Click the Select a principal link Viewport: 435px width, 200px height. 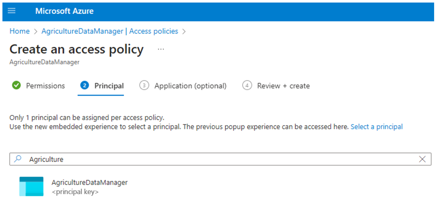click(x=376, y=126)
